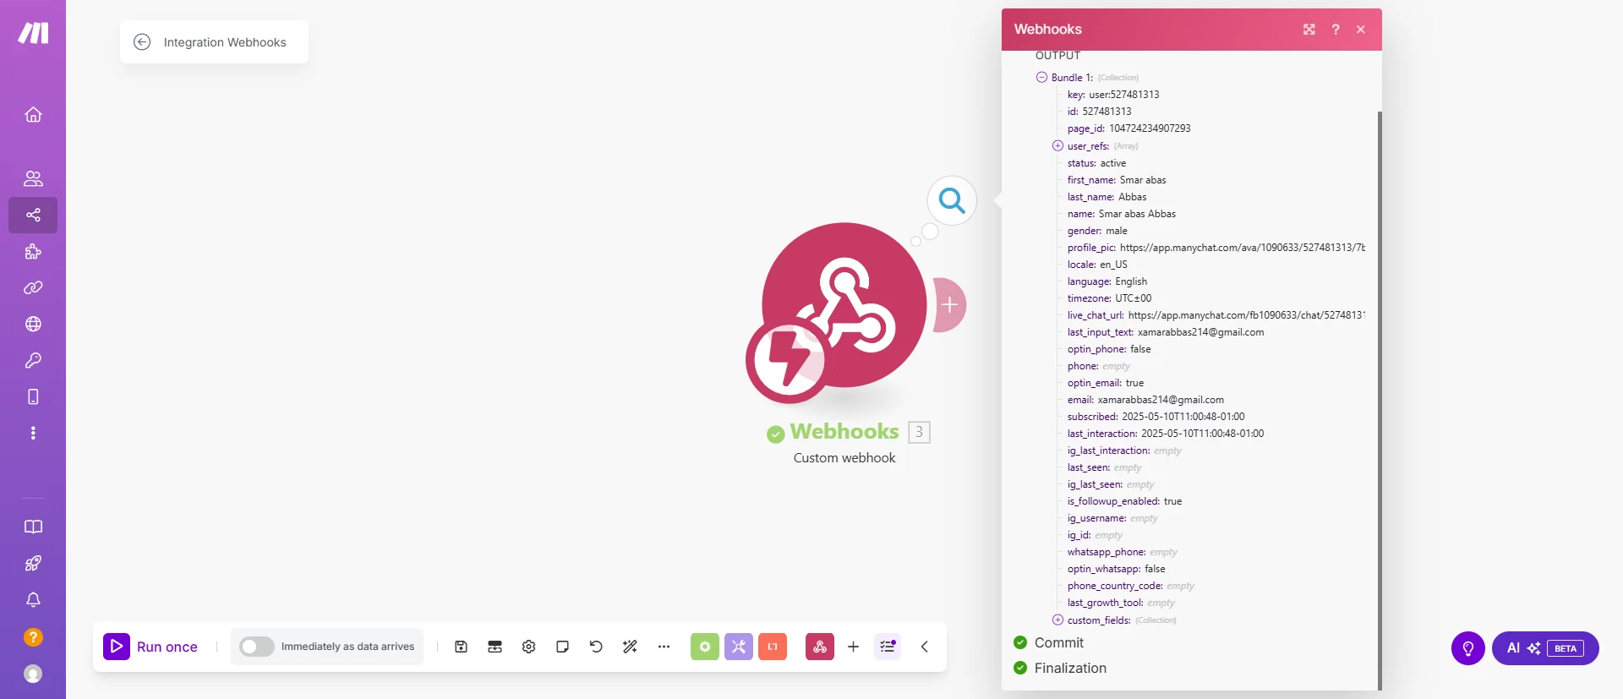Open the AI BETA assistant
The image size is (1623, 699).
tap(1545, 648)
